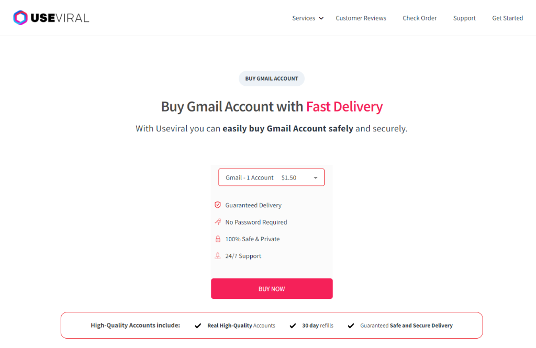This screenshot has width=536, height=348.
Task: Click the 100% Safe & Private lock icon
Action: click(x=218, y=239)
